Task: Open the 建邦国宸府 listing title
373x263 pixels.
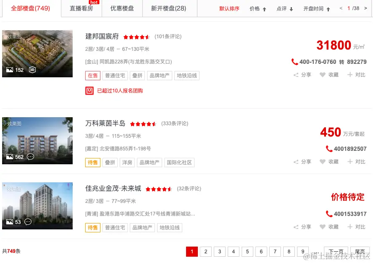Action: [x=102, y=37]
